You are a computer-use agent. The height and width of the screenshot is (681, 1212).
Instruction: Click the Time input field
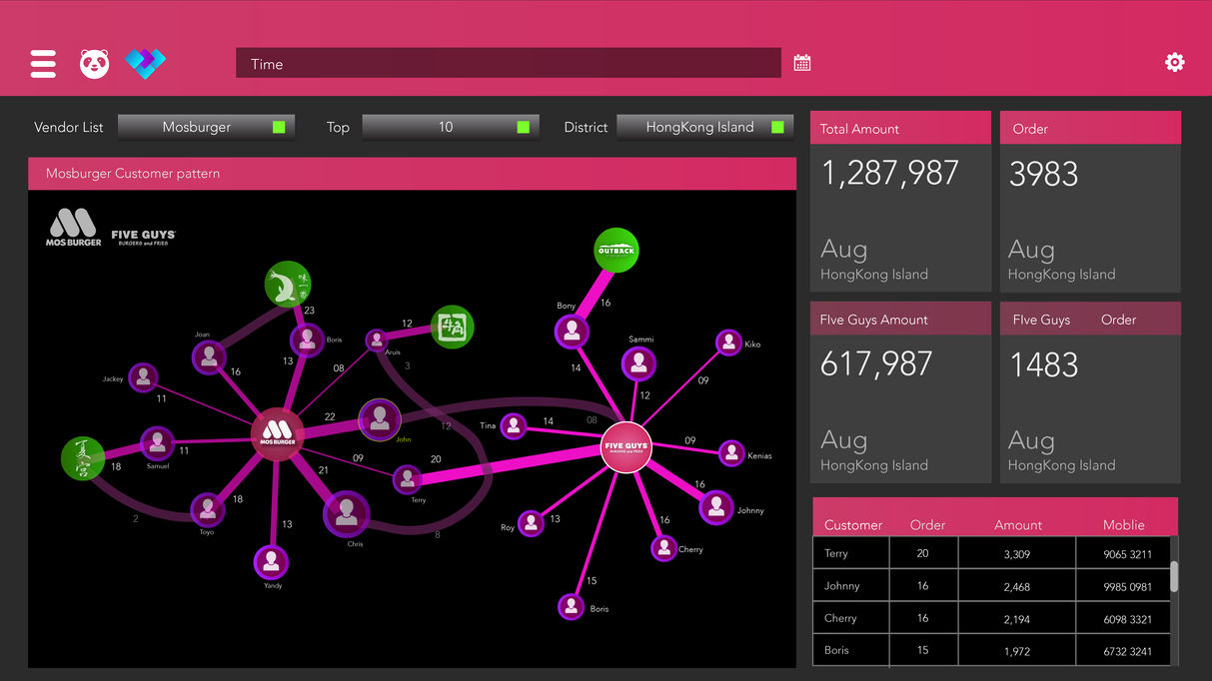coord(509,63)
